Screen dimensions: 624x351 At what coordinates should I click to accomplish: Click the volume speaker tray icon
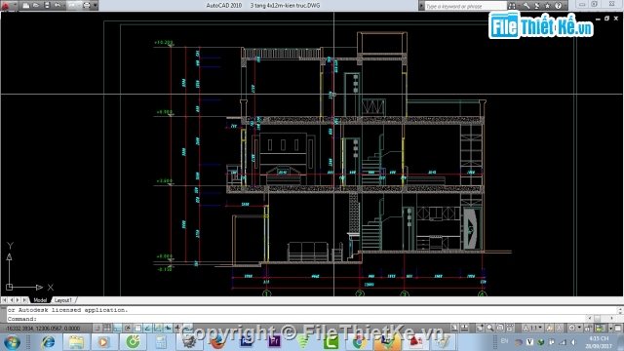(573, 342)
